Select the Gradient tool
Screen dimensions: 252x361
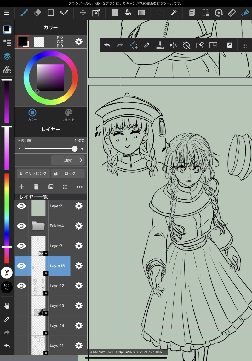pos(141,13)
